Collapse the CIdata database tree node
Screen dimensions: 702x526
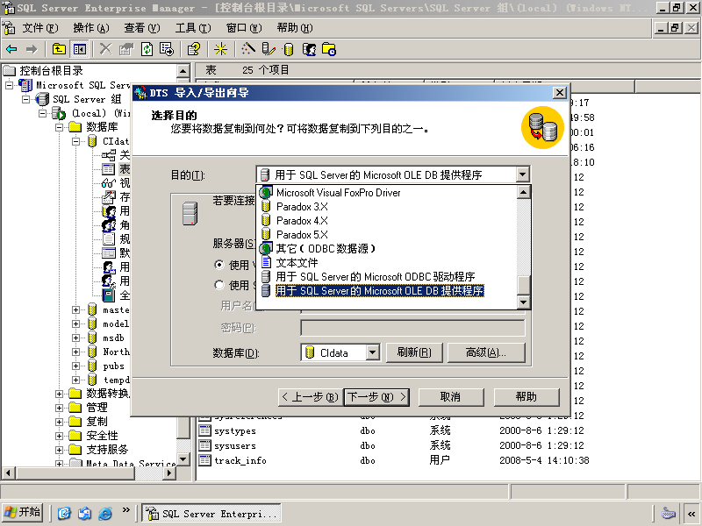click(x=75, y=141)
